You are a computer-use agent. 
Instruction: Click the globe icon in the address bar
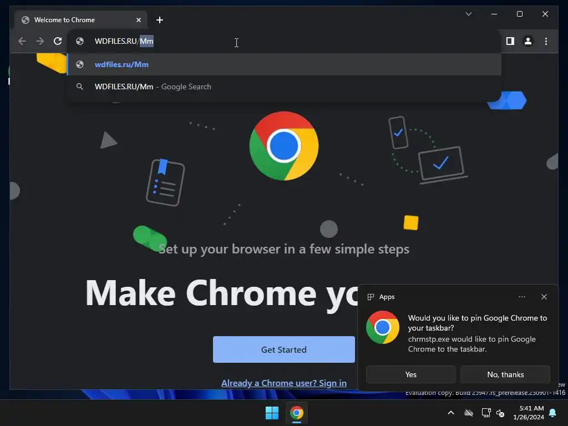(x=80, y=41)
